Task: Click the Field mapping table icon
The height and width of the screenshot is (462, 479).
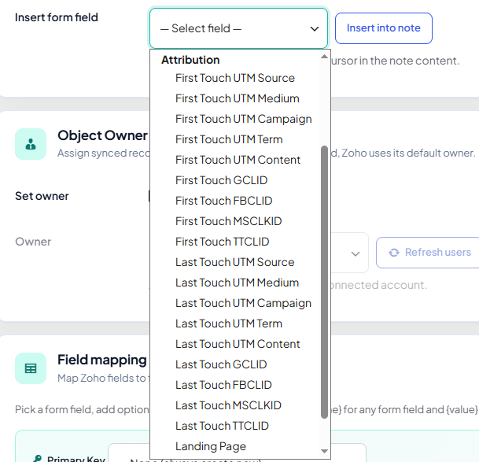Action: point(31,368)
